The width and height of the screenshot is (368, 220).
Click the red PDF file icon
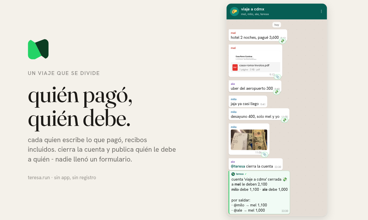pyautogui.click(x=235, y=67)
